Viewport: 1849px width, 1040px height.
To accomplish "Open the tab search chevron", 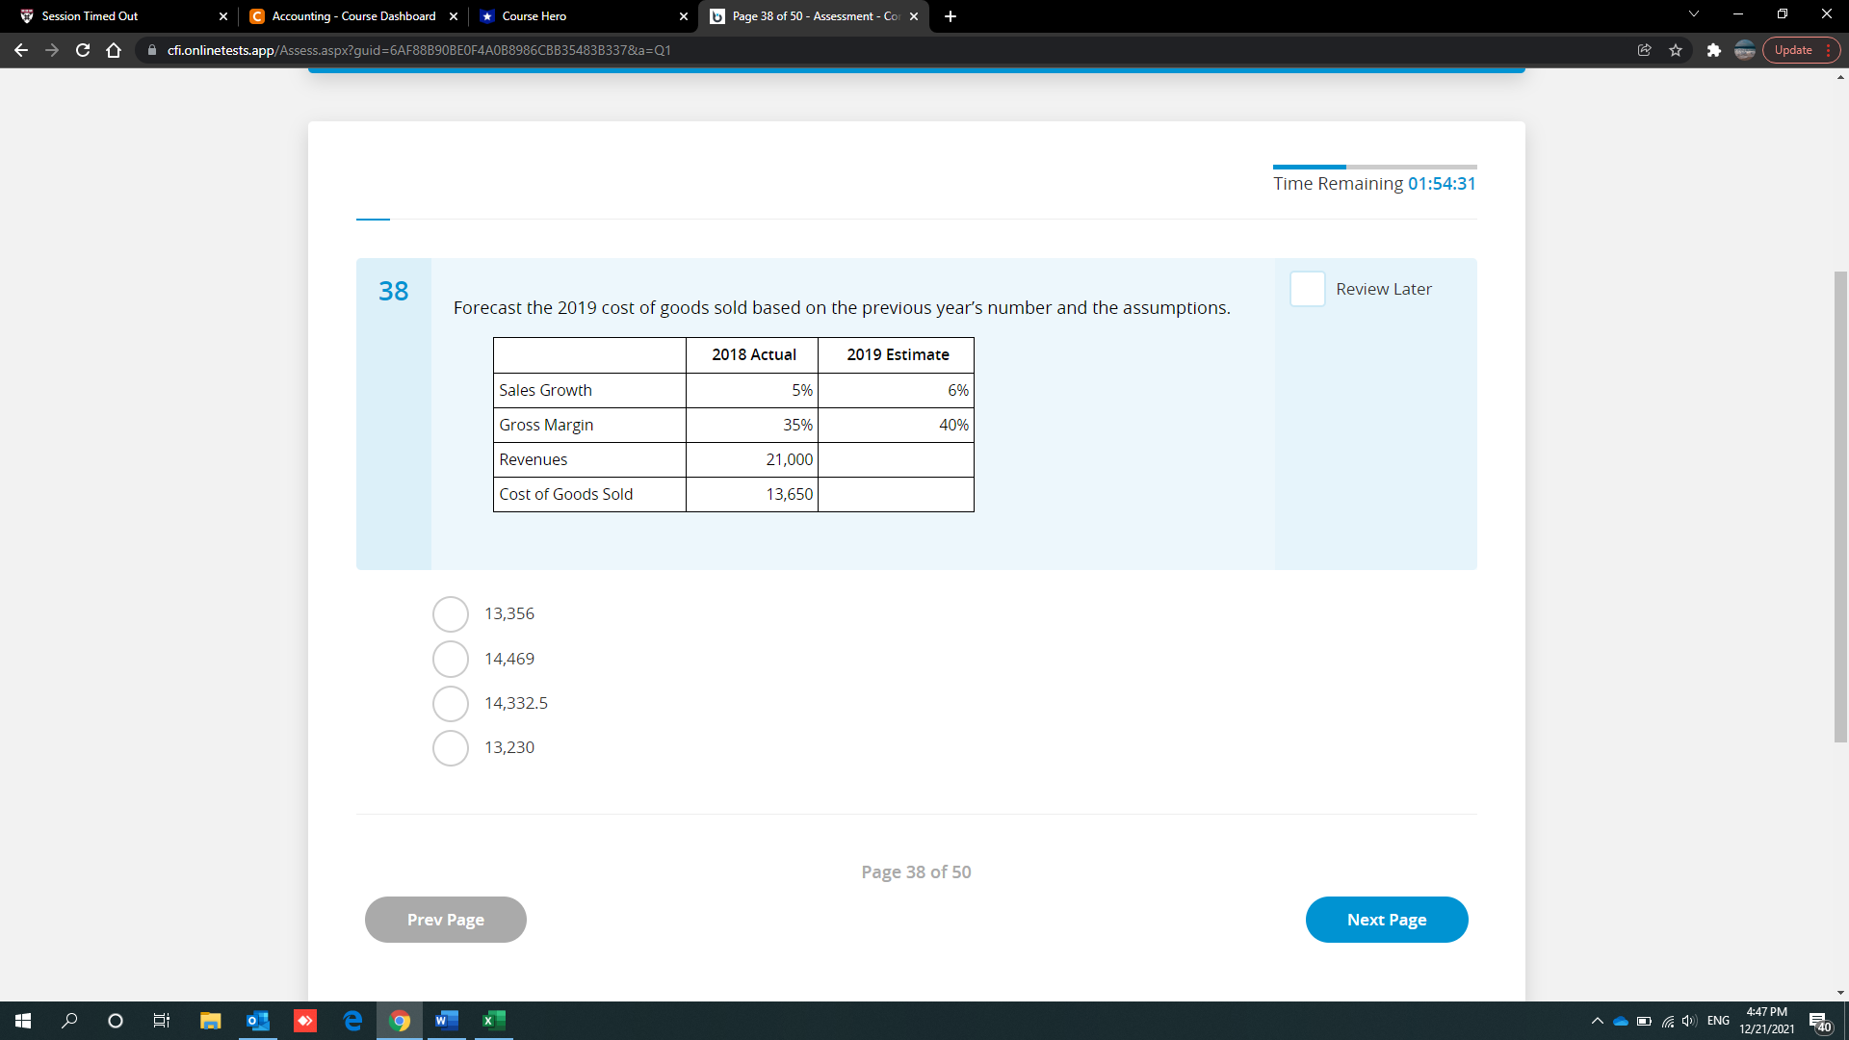I will (x=1693, y=15).
